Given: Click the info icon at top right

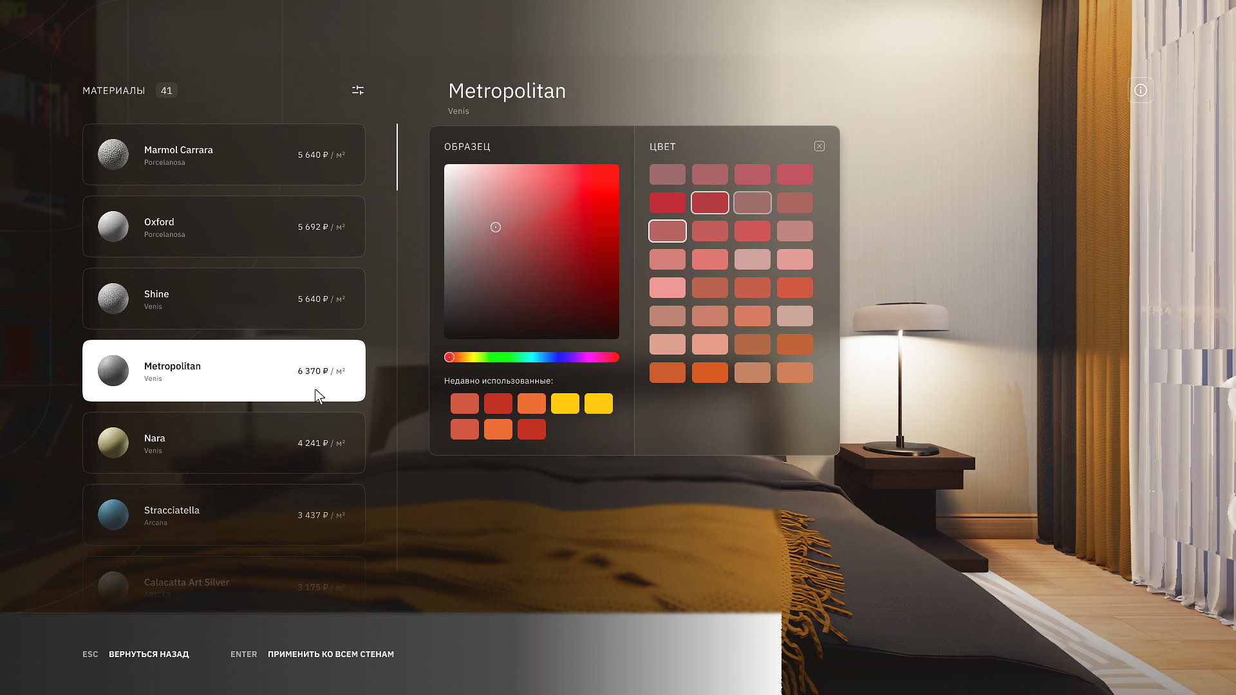Looking at the screenshot, I should tap(1140, 90).
